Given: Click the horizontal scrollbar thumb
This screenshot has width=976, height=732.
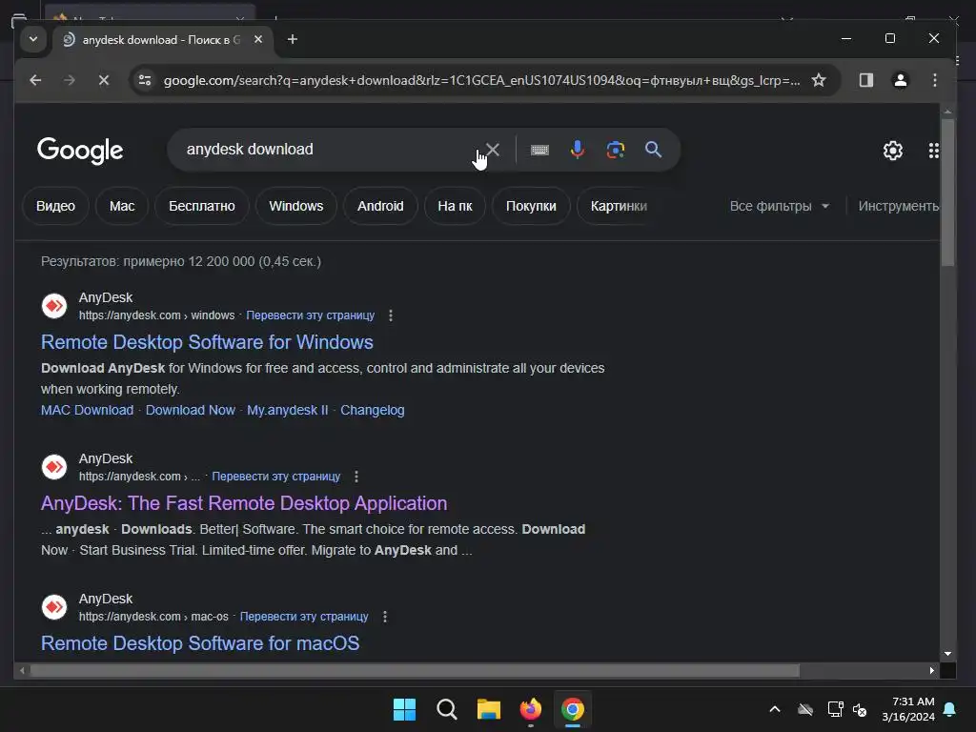Looking at the screenshot, I should click(x=415, y=670).
